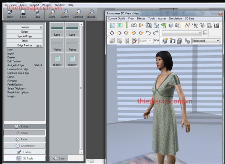Open the Effects menu in 3D View

pyautogui.click(x=141, y=19)
